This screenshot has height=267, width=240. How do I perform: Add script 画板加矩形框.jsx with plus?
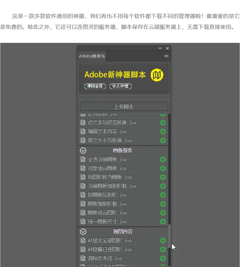[x=163, y=204]
